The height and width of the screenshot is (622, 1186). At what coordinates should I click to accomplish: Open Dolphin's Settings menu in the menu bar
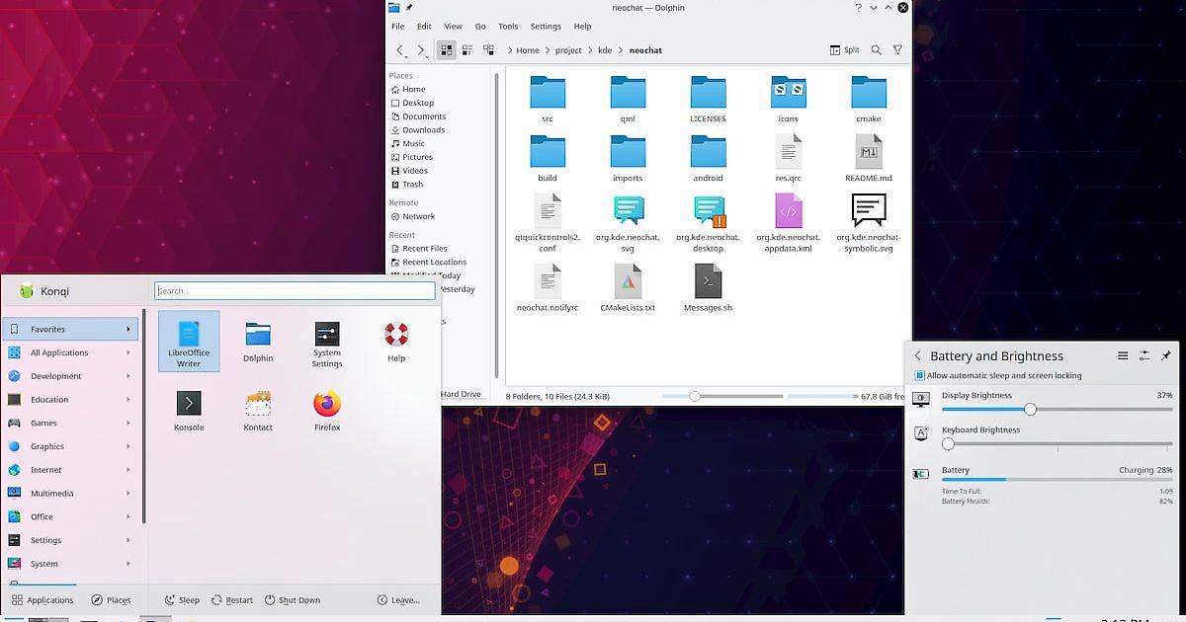[546, 27]
